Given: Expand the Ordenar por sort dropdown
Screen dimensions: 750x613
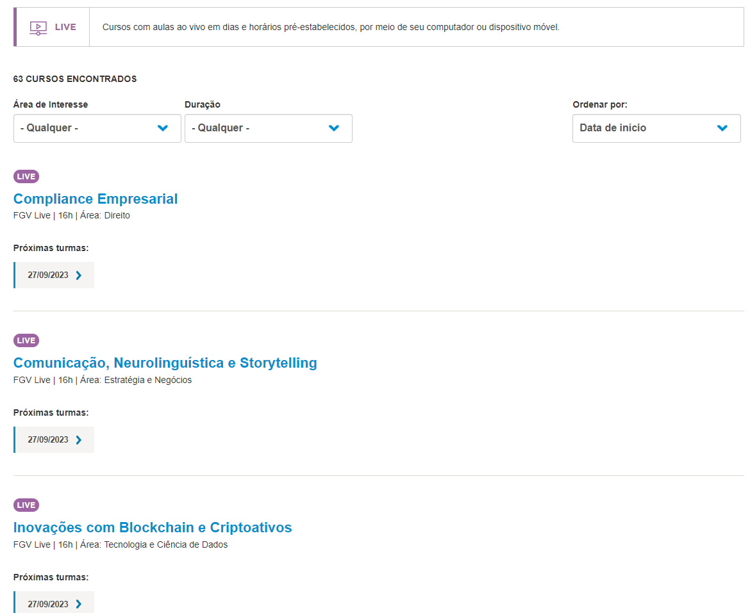Looking at the screenshot, I should coord(656,128).
